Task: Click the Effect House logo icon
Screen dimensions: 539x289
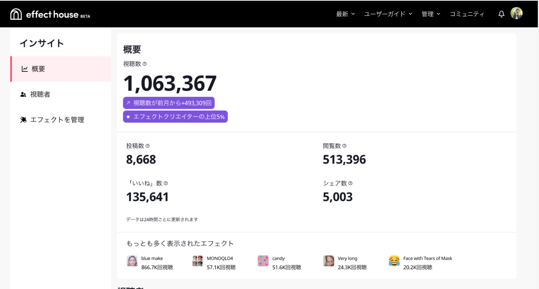Action: click(x=16, y=14)
